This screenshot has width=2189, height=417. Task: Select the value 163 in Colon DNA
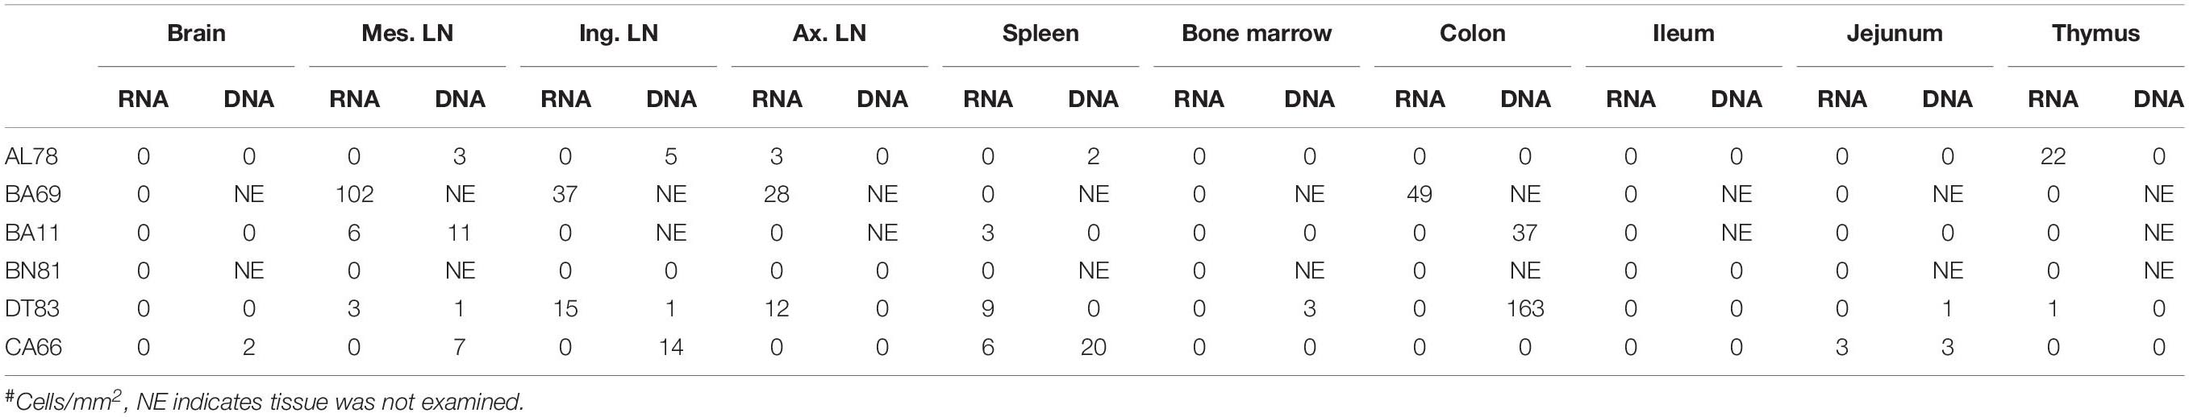tap(1525, 308)
